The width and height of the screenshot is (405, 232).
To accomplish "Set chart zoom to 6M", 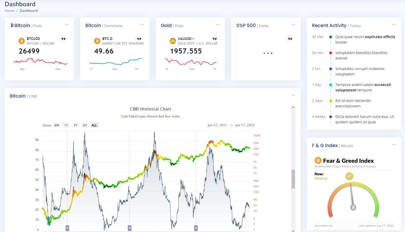I will pyautogui.click(x=57, y=125).
